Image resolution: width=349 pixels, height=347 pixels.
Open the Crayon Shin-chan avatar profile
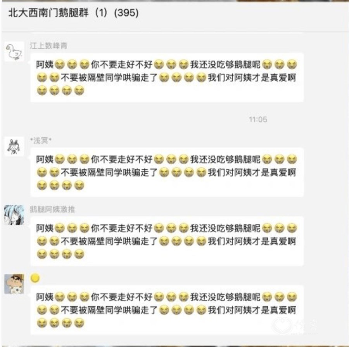[x=14, y=284]
